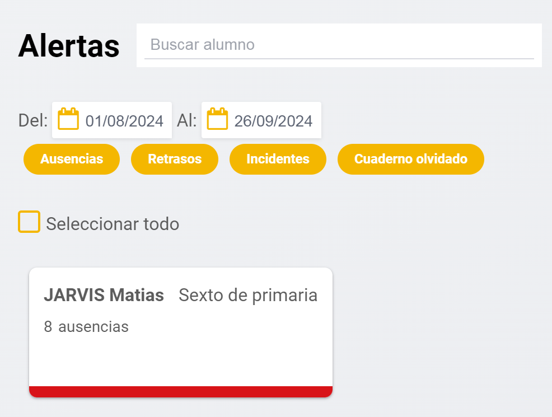
Task: Click the Alertas heading
Action: tap(68, 46)
